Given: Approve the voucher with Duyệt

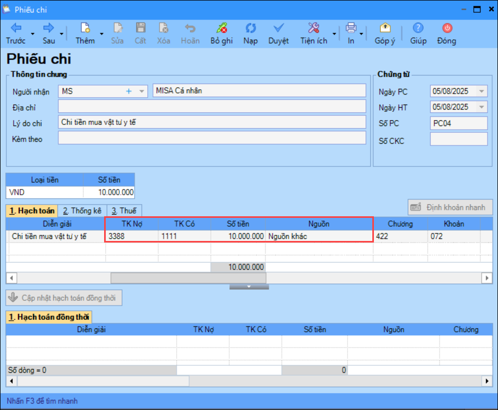Looking at the screenshot, I should [279, 33].
